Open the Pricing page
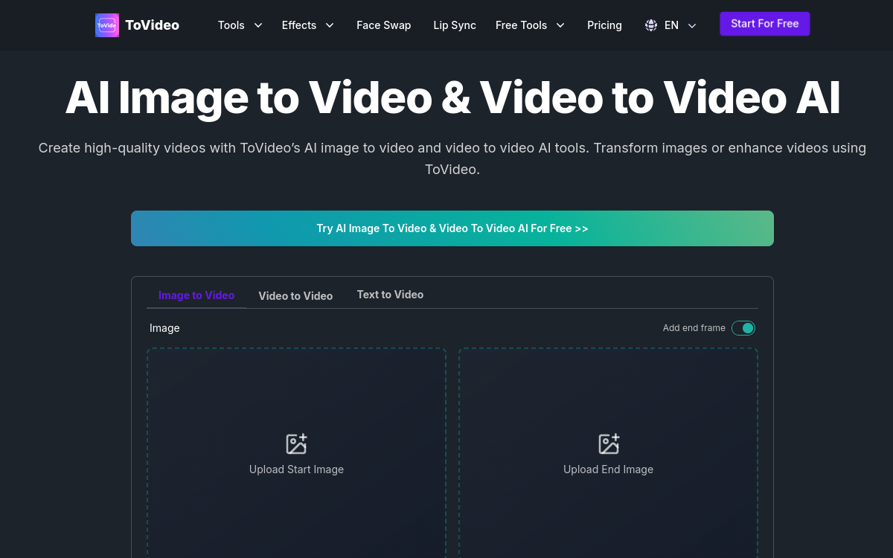Image resolution: width=893 pixels, height=558 pixels. pyautogui.click(x=604, y=25)
